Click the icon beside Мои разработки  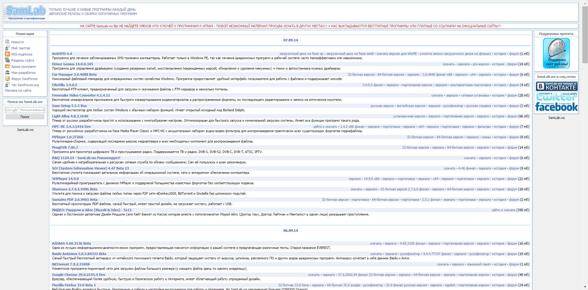click(x=7, y=72)
